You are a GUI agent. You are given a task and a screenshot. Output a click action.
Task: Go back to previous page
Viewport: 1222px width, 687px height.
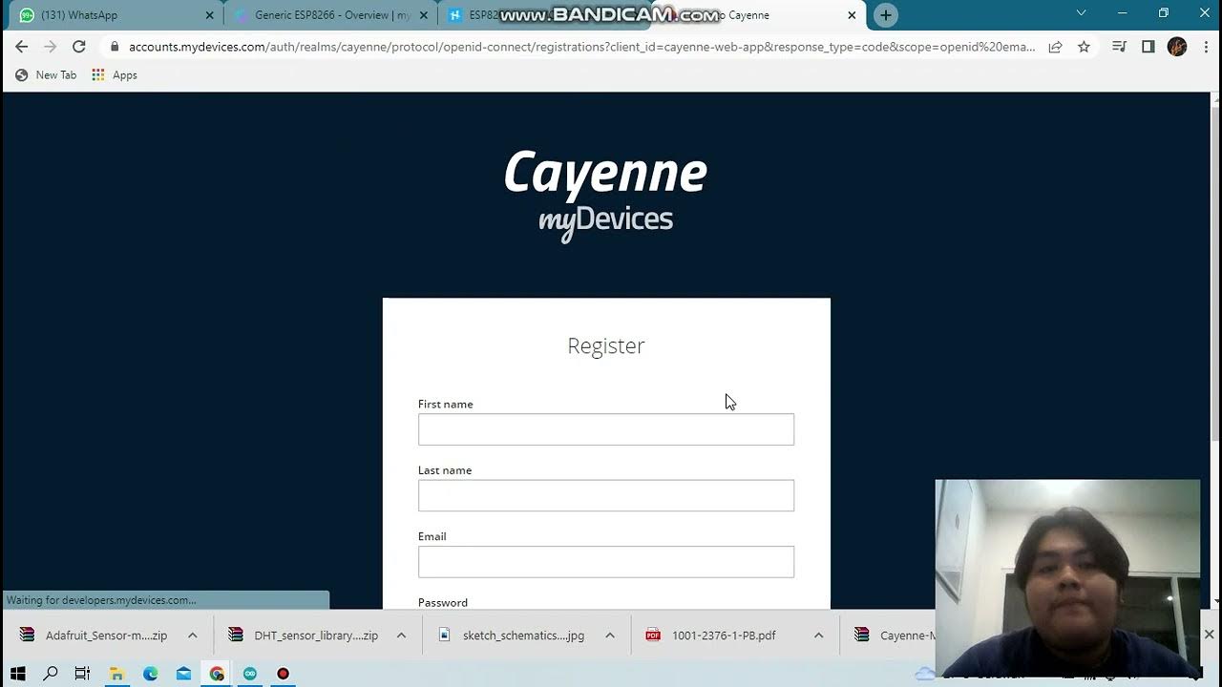tap(22, 47)
